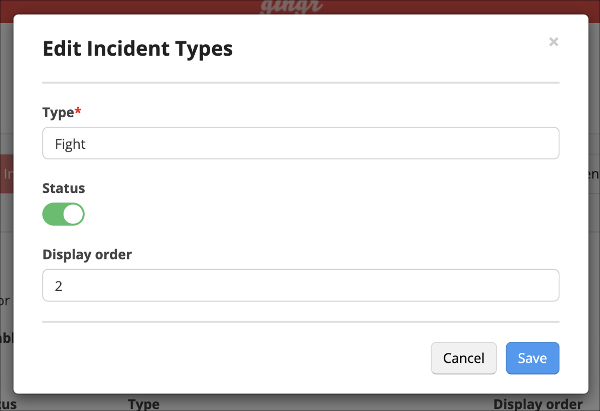The width and height of the screenshot is (600, 411).
Task: Click the Status column header at bottom left
Action: pos(7,404)
